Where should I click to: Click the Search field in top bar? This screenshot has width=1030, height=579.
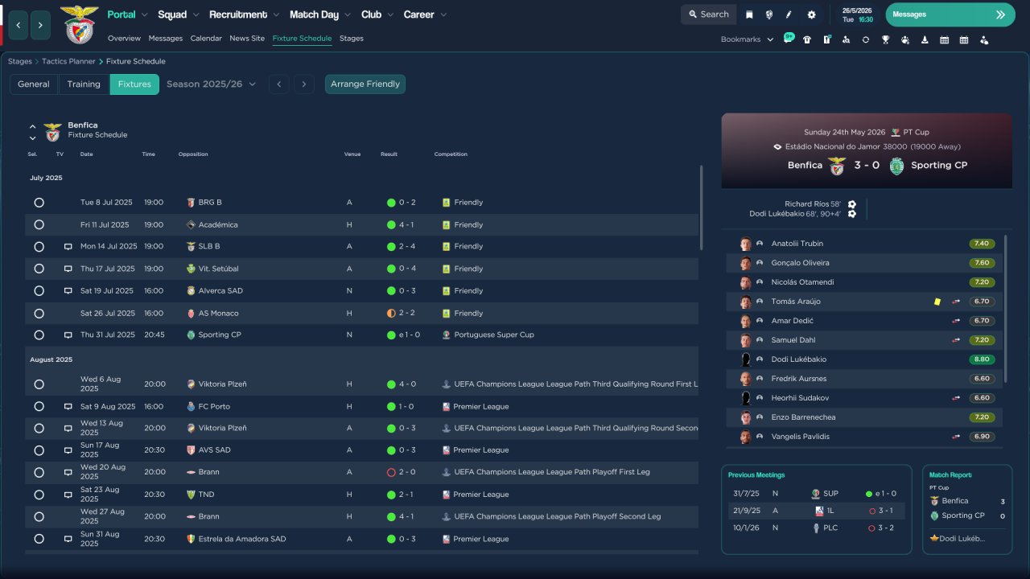tap(708, 14)
